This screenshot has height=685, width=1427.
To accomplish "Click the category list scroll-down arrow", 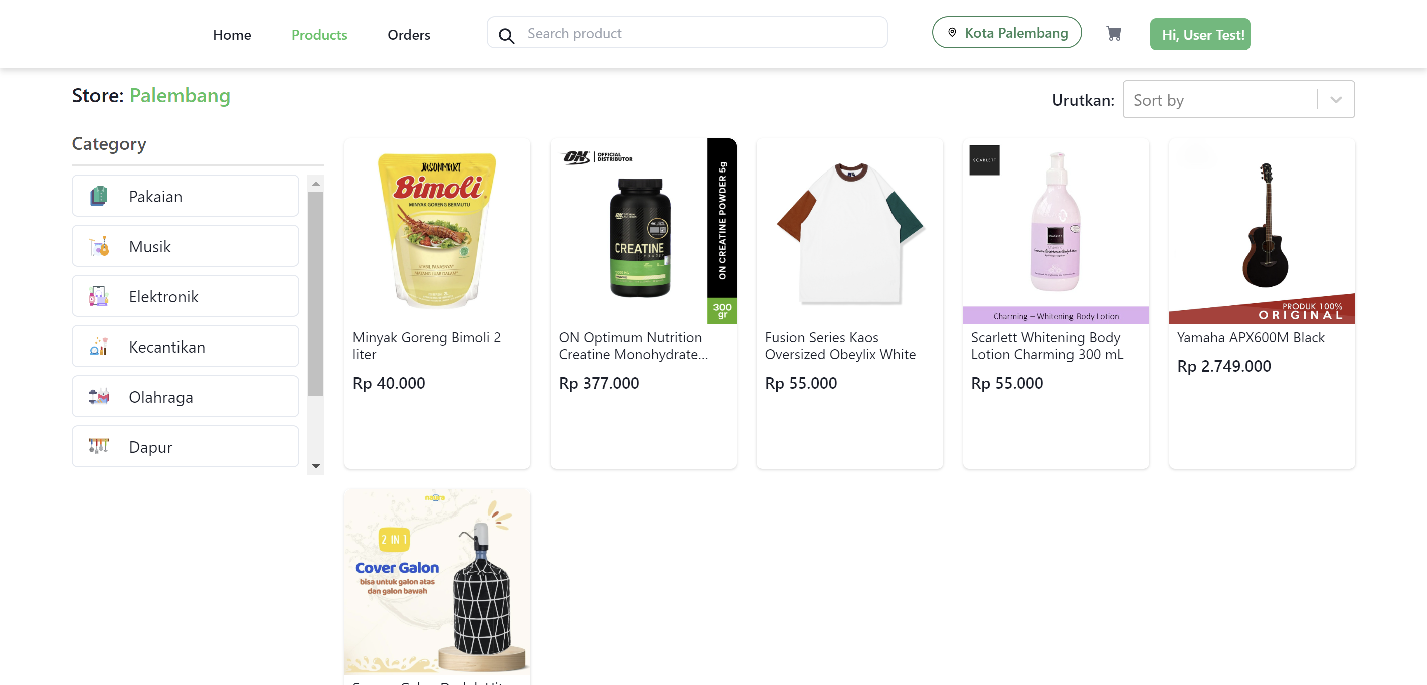I will pos(316,466).
